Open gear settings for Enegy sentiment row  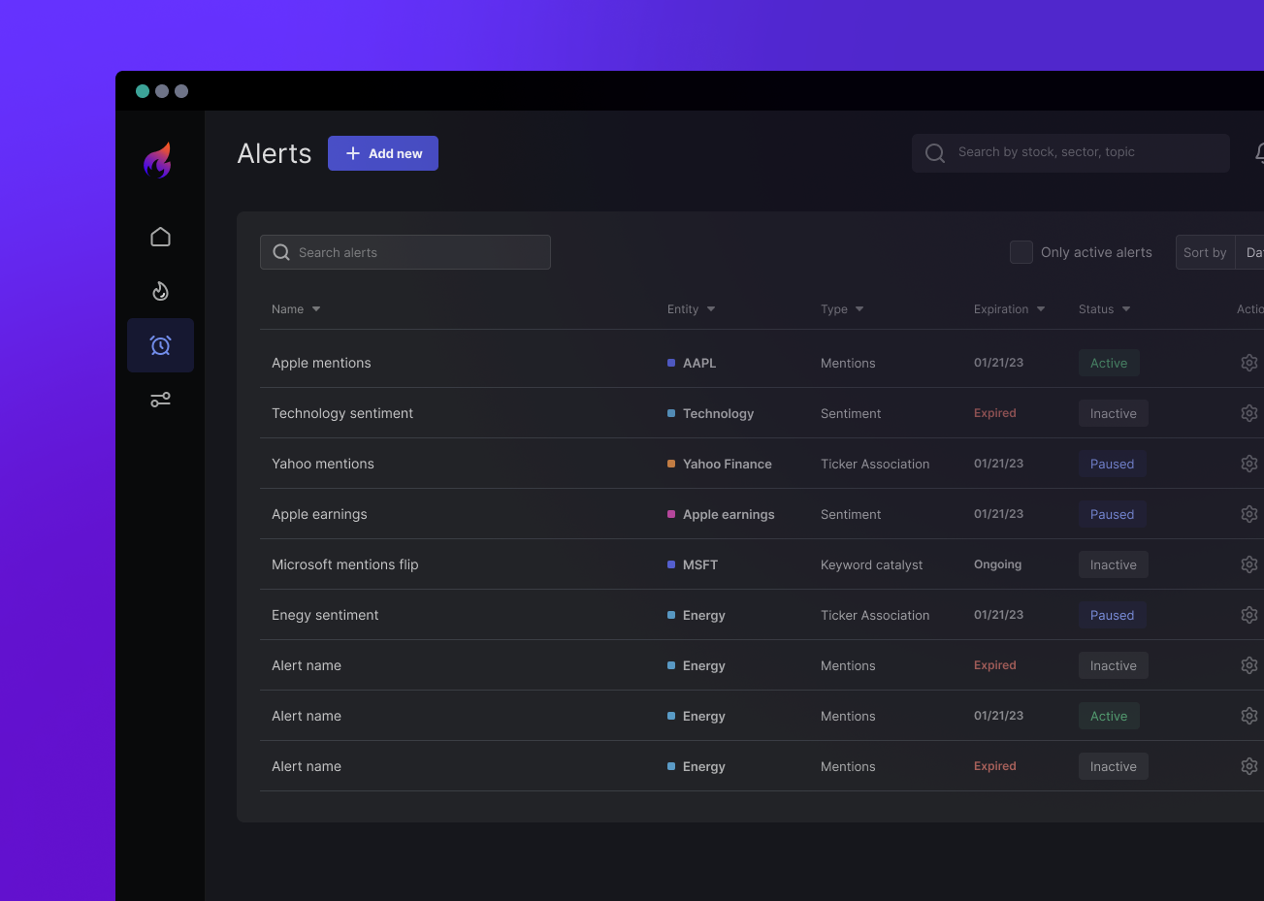[x=1249, y=615]
